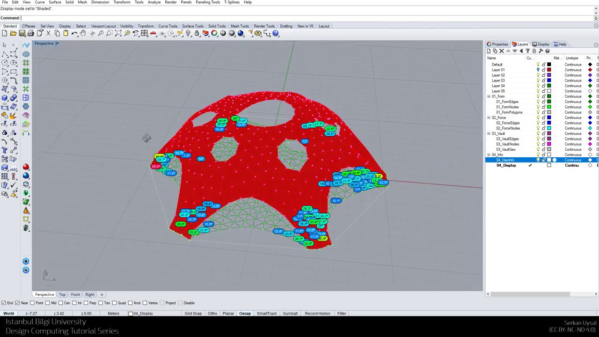The image size is (599, 337).
Task: Collapse the 02_Force layer group
Action: [x=489, y=117]
